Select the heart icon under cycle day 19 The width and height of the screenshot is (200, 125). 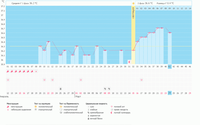[x=81, y=80]
